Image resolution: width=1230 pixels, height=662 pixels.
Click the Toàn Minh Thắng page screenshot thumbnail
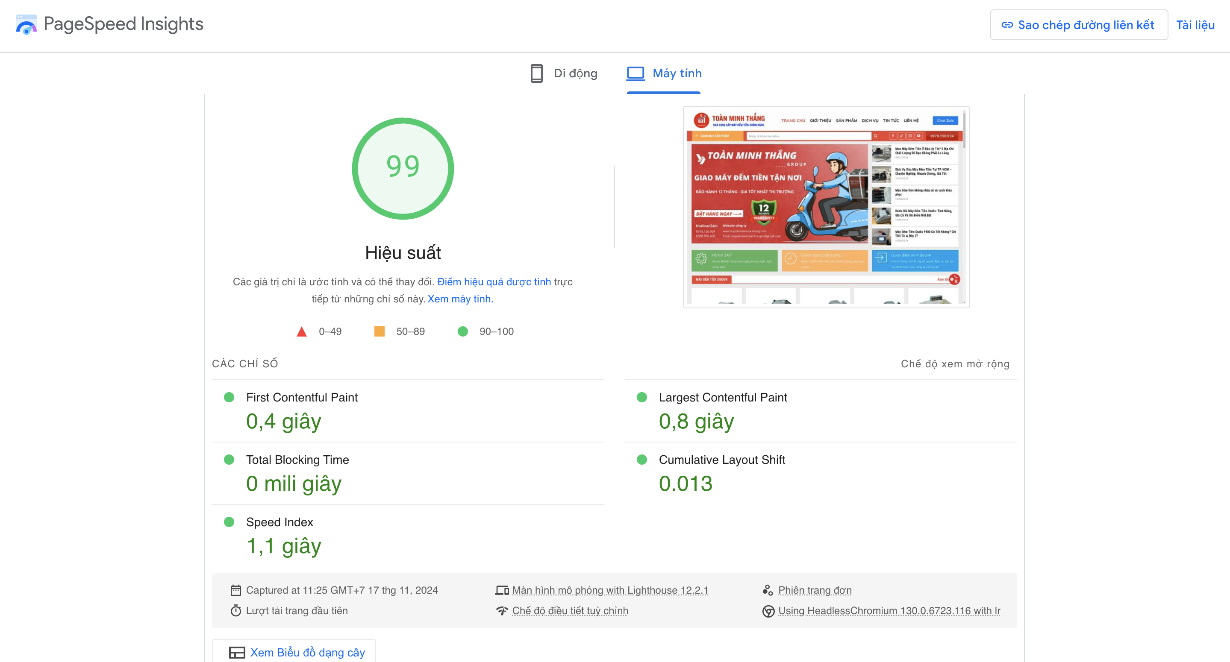(x=826, y=207)
